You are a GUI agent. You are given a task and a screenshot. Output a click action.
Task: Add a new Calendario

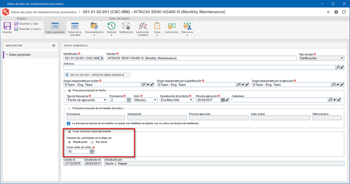tap(335, 100)
